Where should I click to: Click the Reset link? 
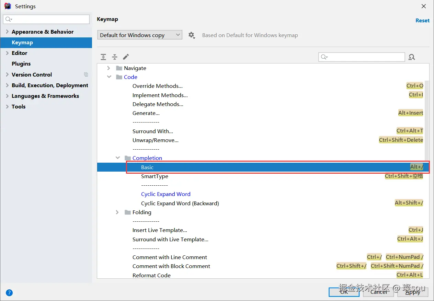click(422, 21)
